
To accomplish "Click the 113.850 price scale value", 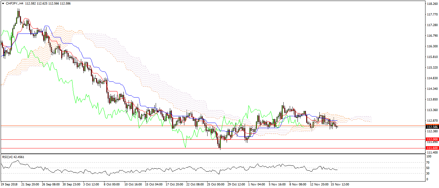I will [x=431, y=99].
